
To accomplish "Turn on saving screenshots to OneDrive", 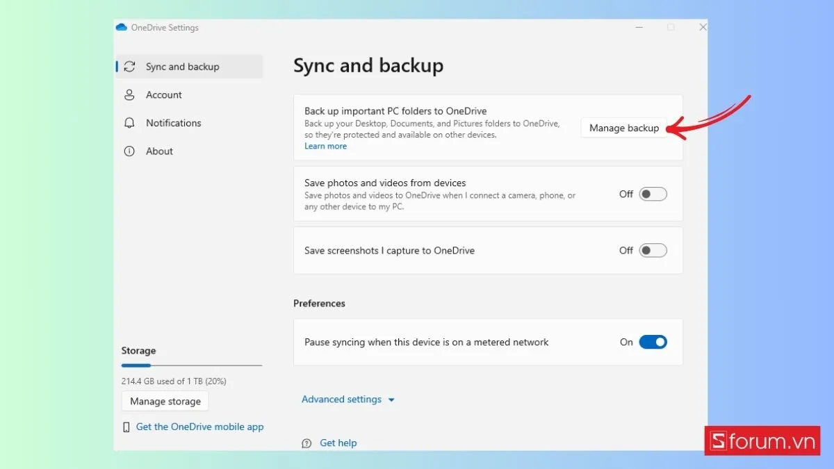I will pos(652,250).
